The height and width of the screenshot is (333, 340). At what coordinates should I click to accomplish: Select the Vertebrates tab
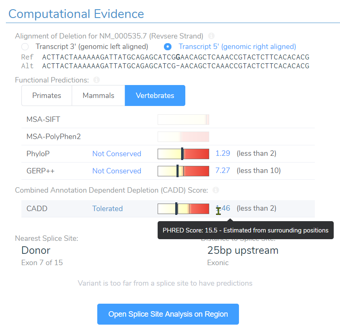(x=155, y=96)
